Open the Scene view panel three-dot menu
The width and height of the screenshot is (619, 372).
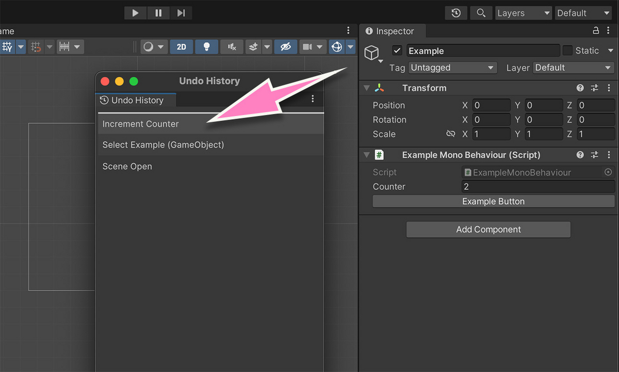tap(349, 31)
